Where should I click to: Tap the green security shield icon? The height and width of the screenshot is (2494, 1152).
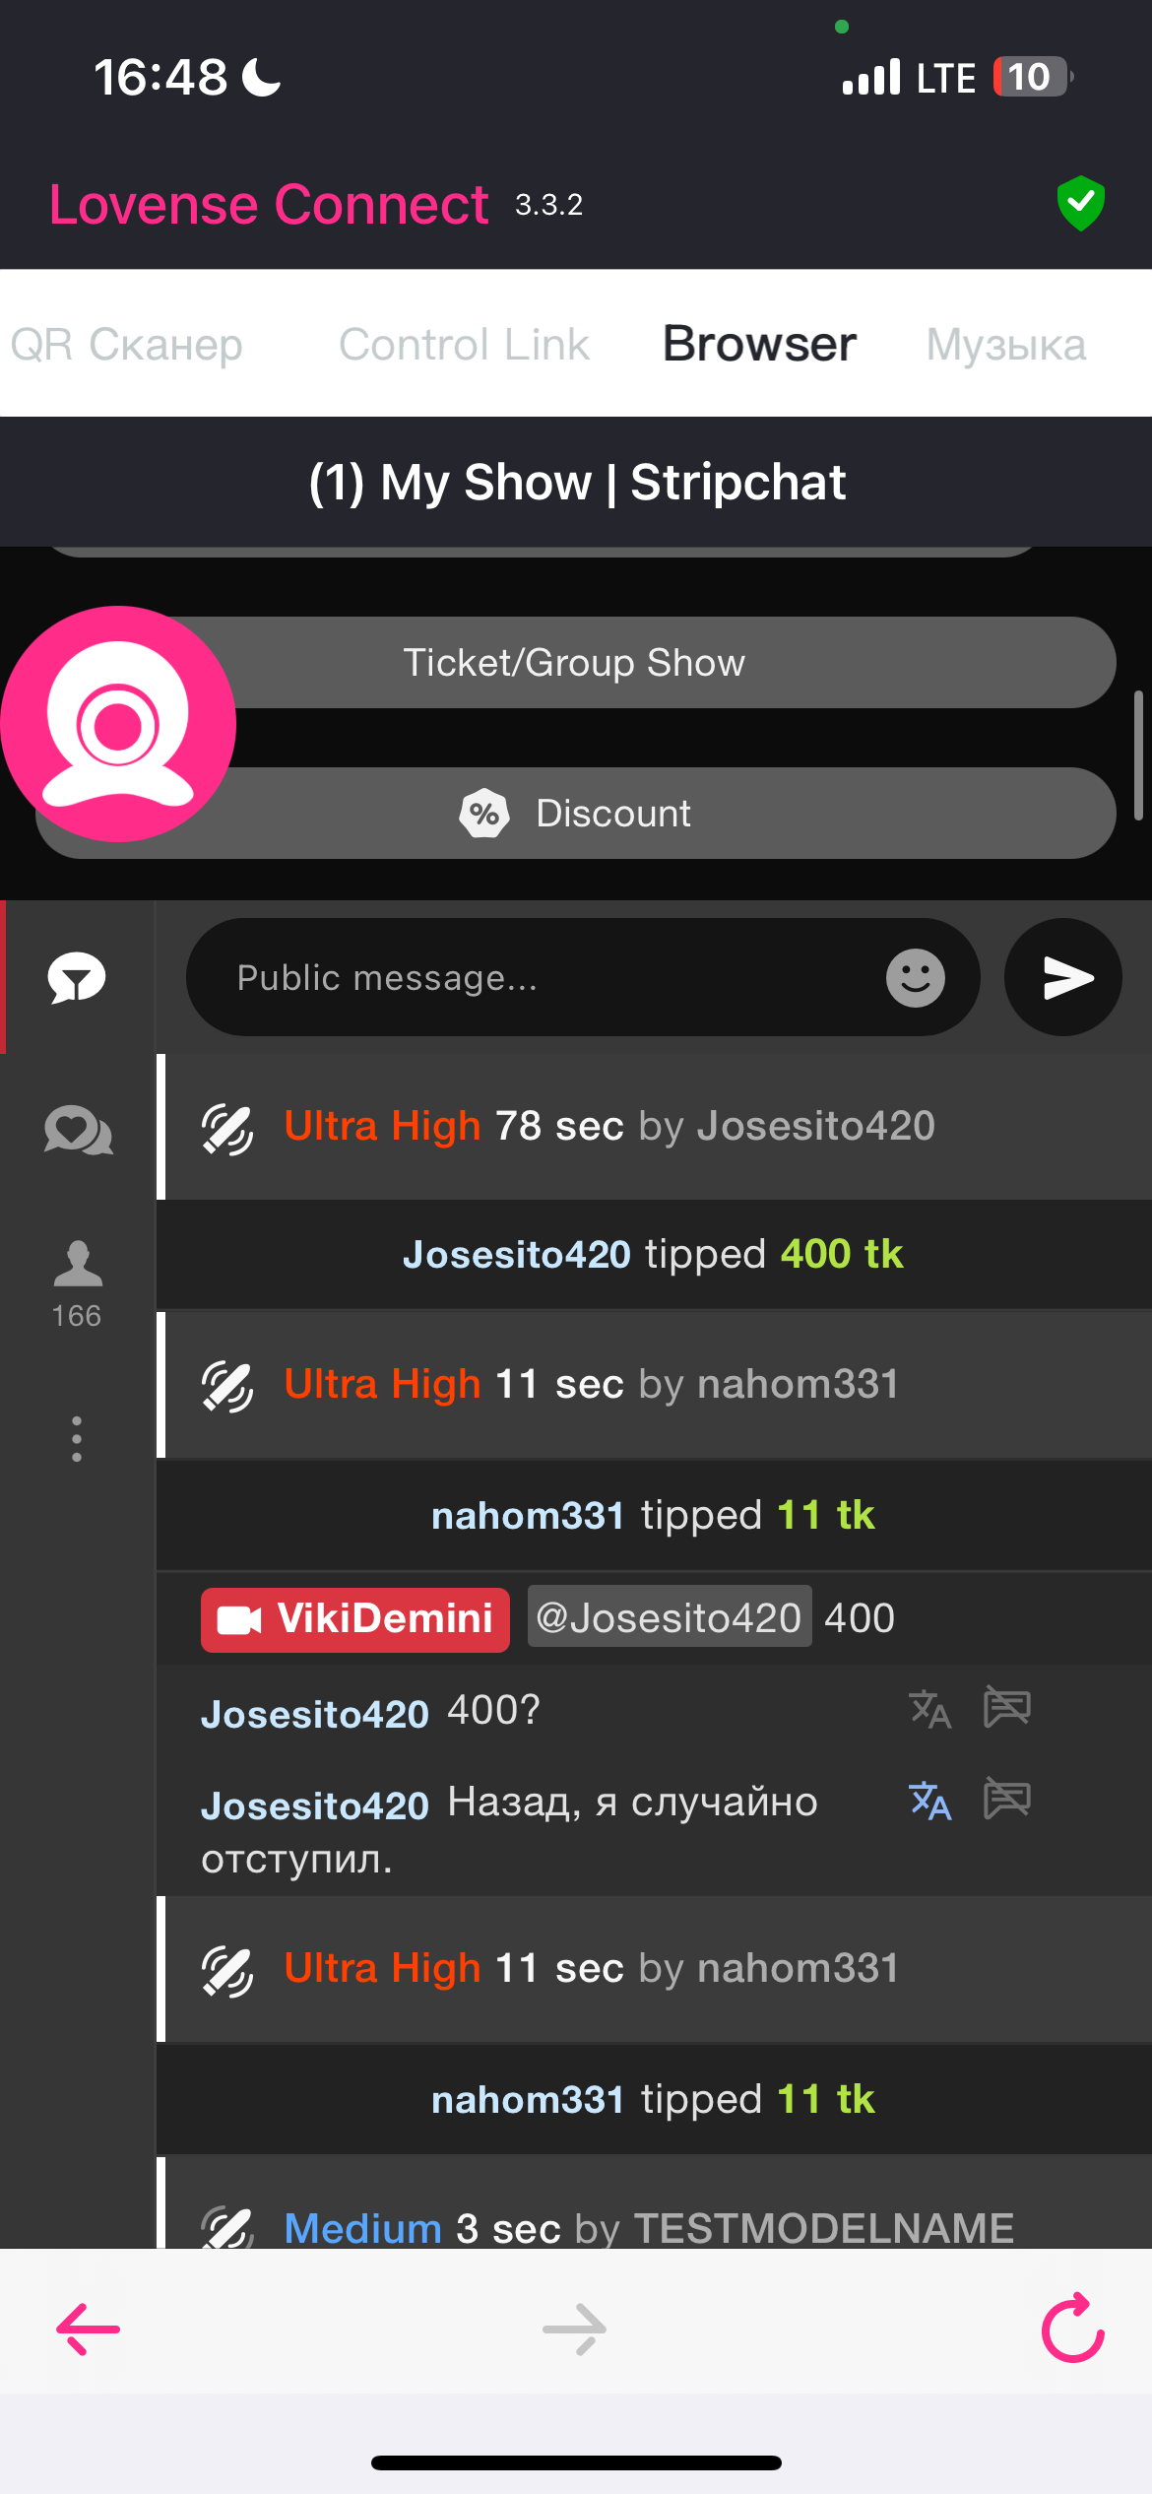click(x=1080, y=203)
